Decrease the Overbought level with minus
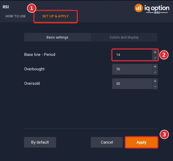The image size is (173, 161). 155,72
